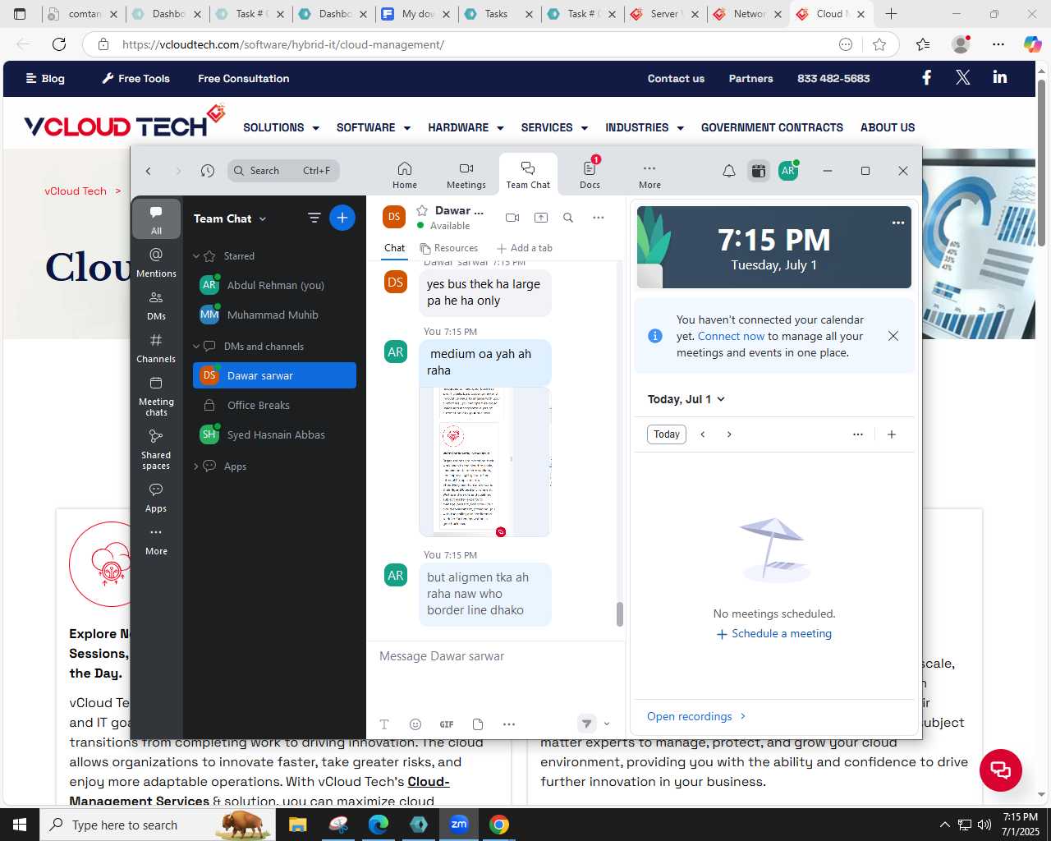The height and width of the screenshot is (841, 1051).
Task: Open the send options dropdown arrow
Action: click(607, 724)
